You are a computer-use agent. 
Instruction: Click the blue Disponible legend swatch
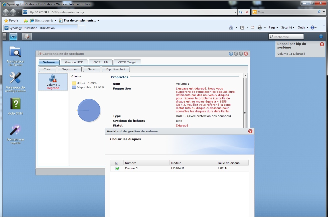[x=74, y=87]
